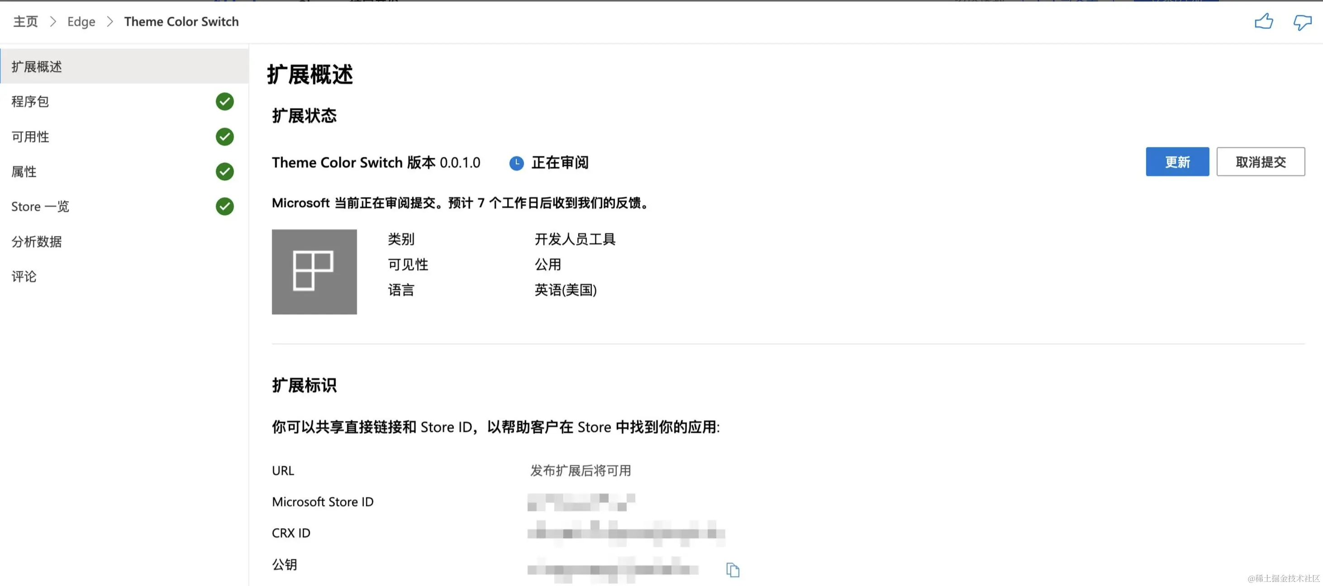The width and height of the screenshot is (1323, 586).
Task: Click the thumbs up feedback icon
Action: (x=1263, y=22)
